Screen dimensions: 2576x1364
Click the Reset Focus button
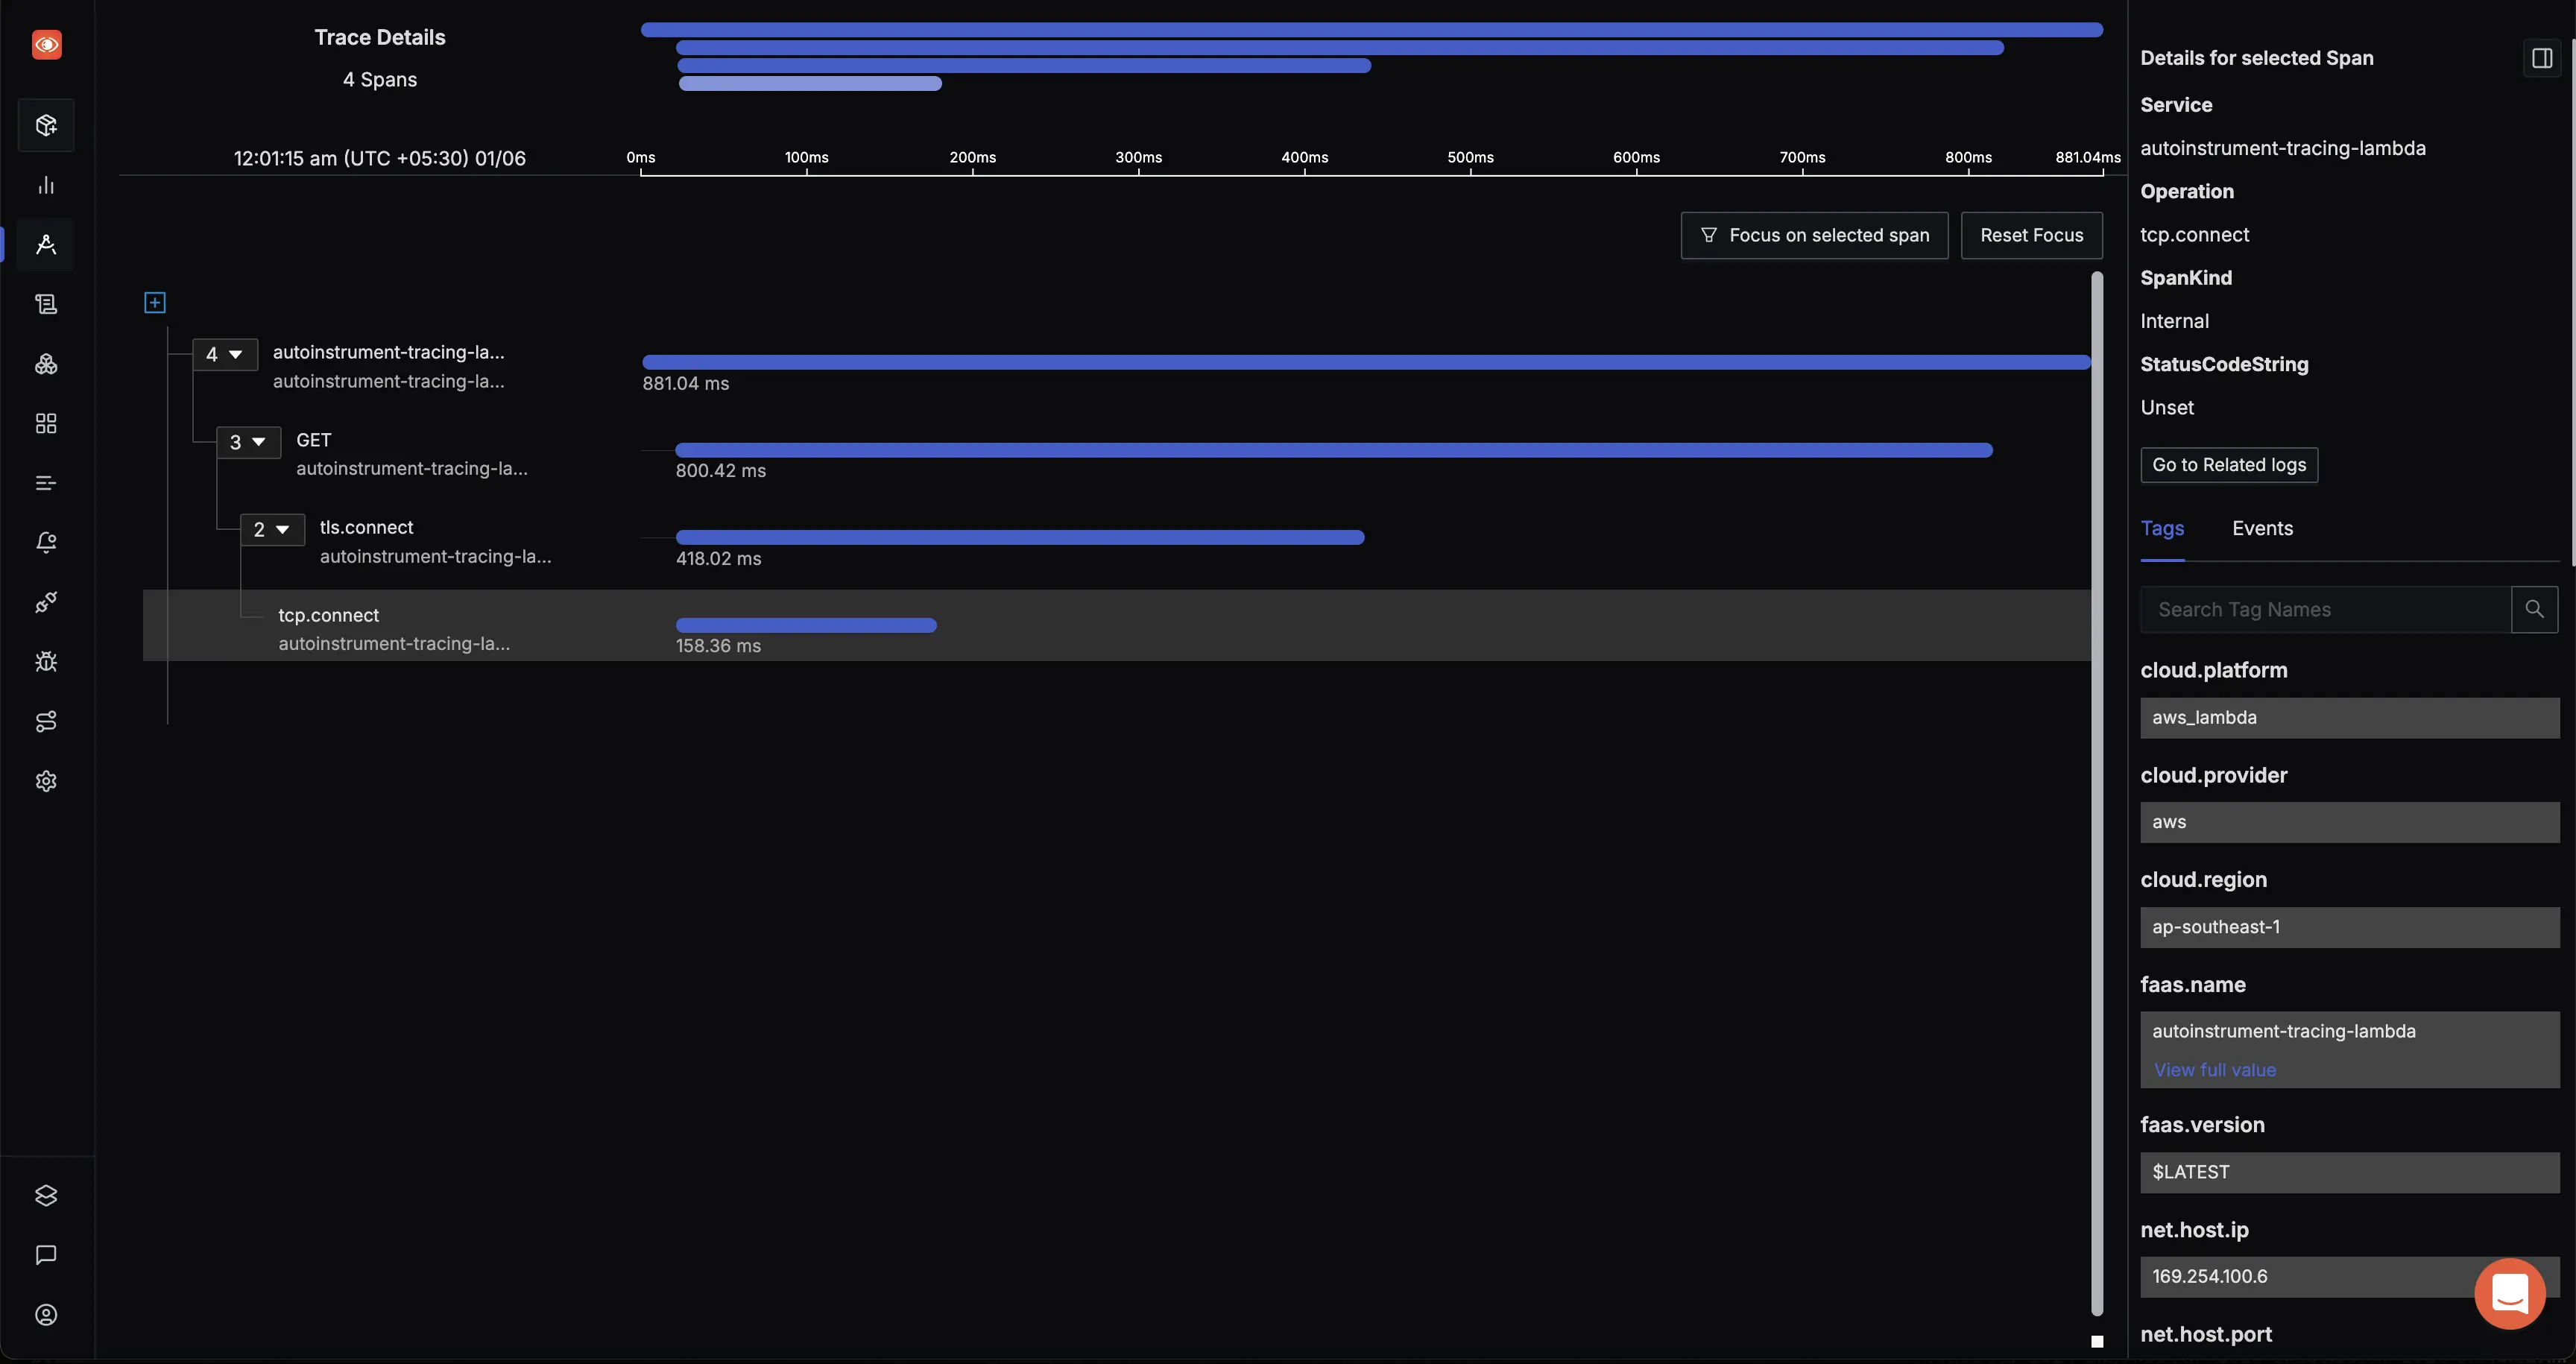click(2031, 235)
